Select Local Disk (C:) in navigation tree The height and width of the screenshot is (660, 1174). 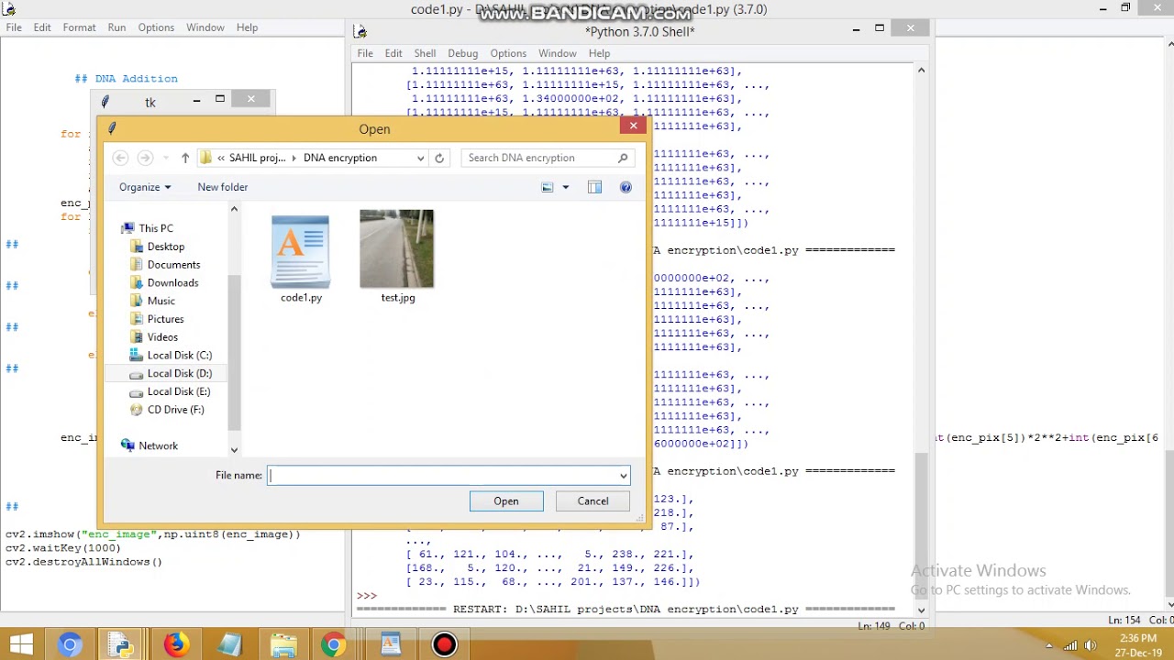point(179,355)
